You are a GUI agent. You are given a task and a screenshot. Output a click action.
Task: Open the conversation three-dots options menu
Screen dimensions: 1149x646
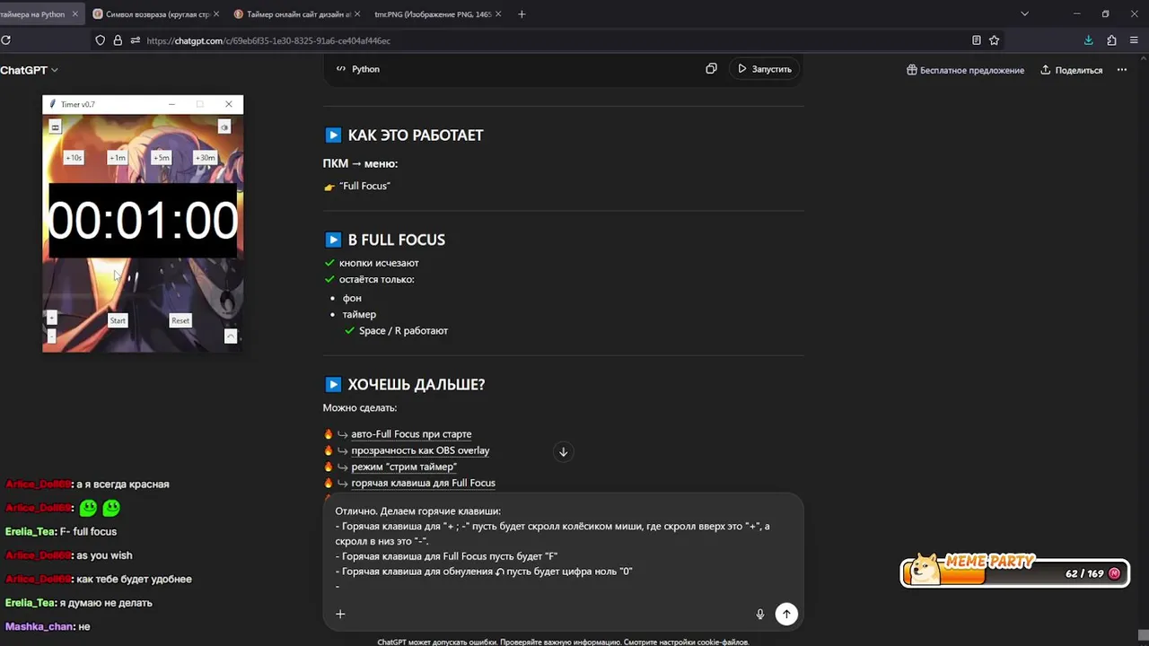1121,70
